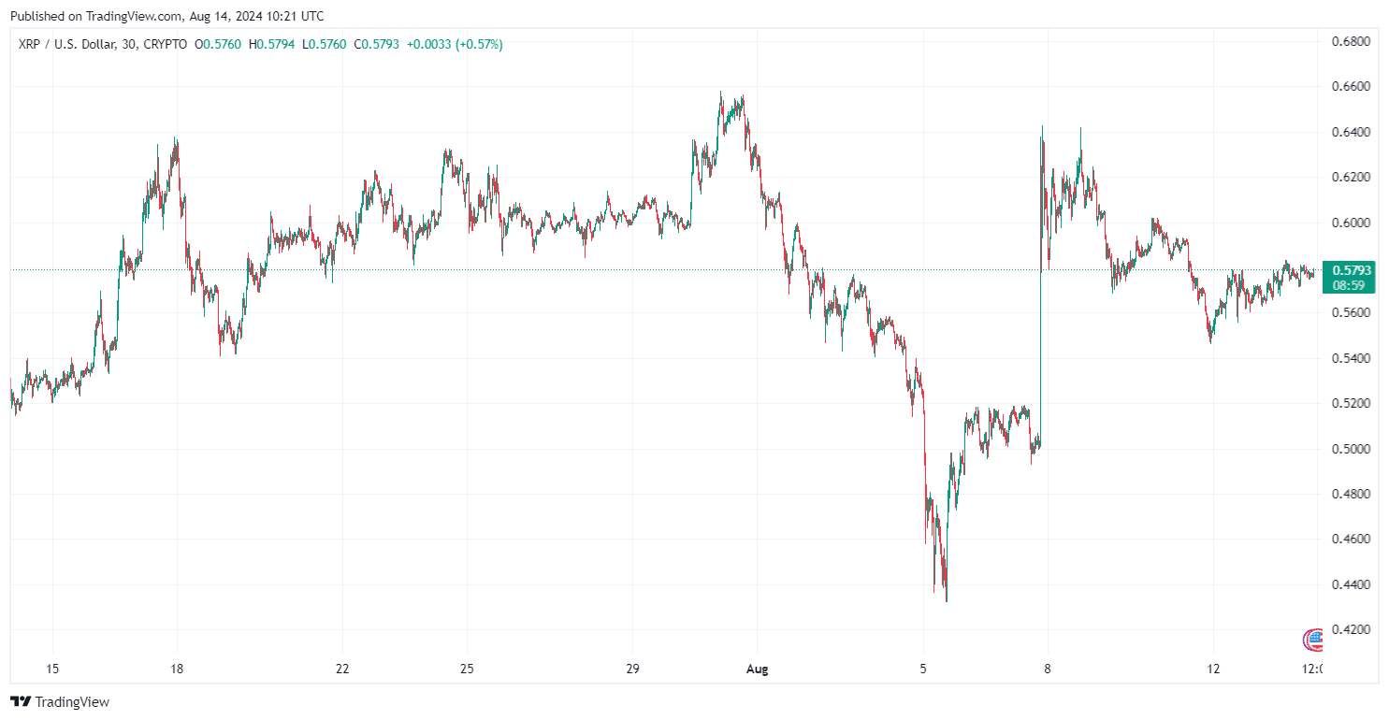Click the 0.4600 price axis label
The height and width of the screenshot is (720, 1389).
[x=1352, y=540]
